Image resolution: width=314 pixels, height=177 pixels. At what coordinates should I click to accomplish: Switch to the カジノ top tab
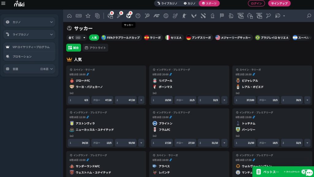pos(190,3)
